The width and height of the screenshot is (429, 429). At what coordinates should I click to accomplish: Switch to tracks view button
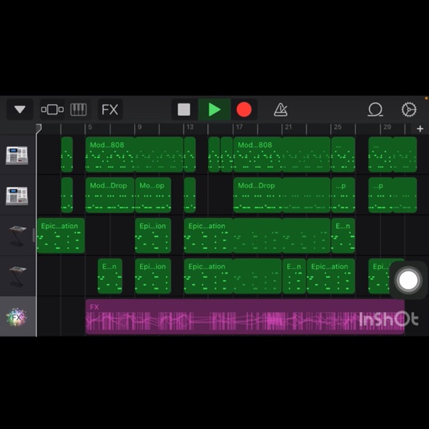[x=52, y=109]
